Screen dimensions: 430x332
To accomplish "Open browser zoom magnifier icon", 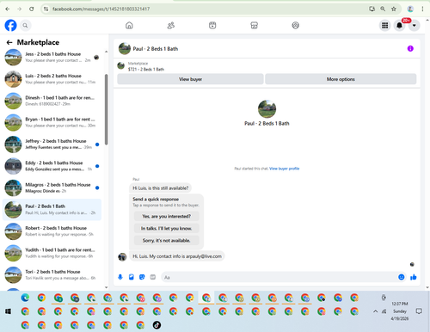I will (383, 9).
